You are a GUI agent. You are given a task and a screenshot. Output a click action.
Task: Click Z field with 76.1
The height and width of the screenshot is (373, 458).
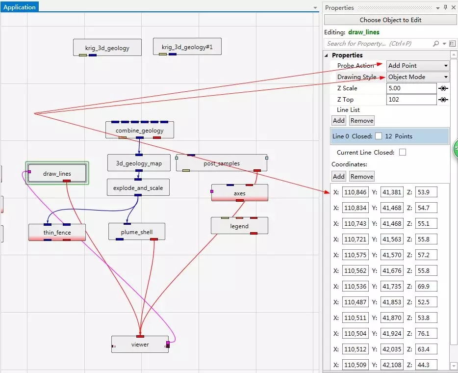[x=426, y=333]
